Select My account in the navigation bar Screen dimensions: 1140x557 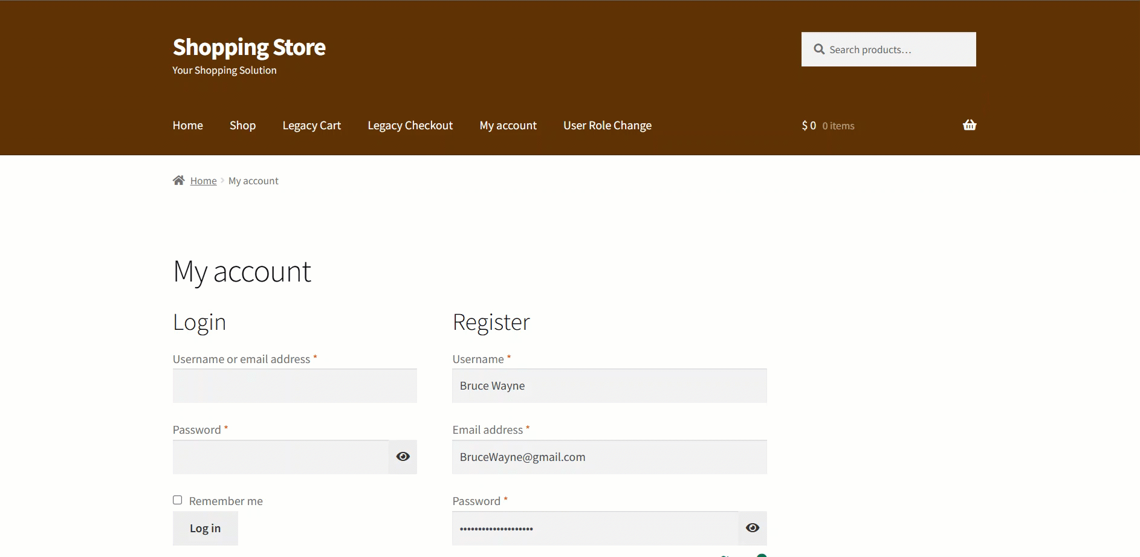point(508,126)
